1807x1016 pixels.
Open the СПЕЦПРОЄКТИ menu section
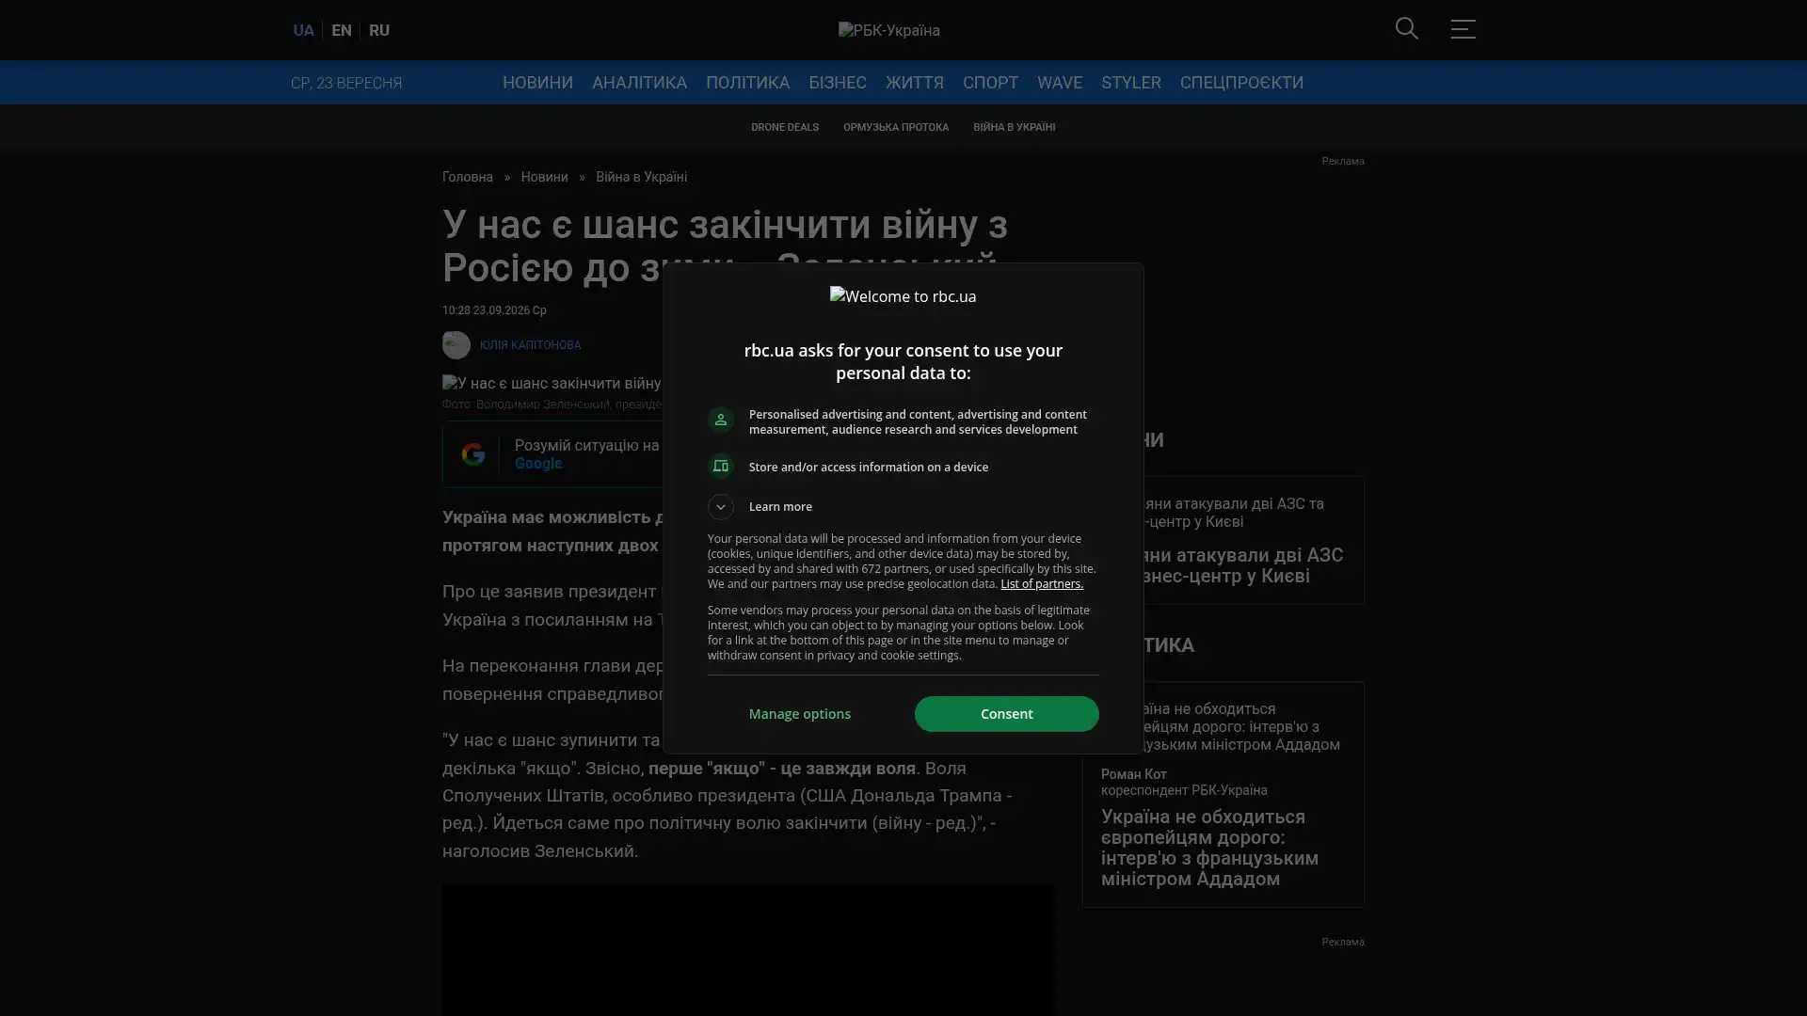[1241, 83]
